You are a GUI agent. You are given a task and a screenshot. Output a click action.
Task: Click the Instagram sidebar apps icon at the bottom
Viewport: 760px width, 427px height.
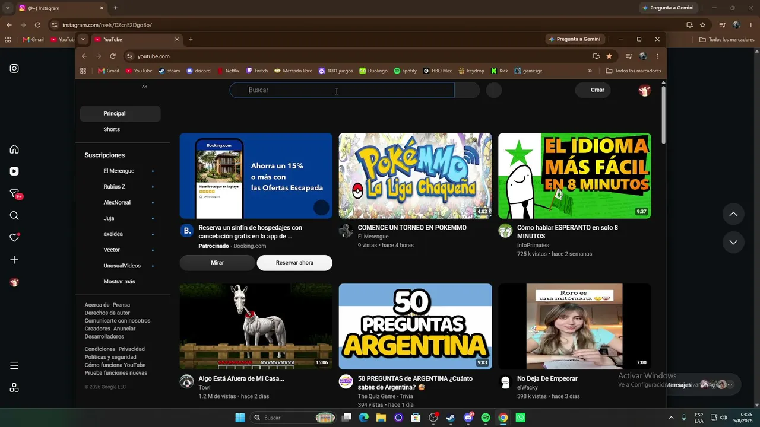coord(14,388)
